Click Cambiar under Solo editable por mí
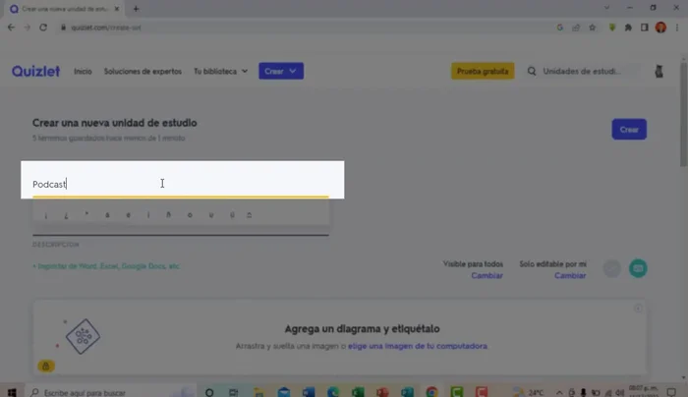Screen dimensions: 688x397 coord(570,275)
